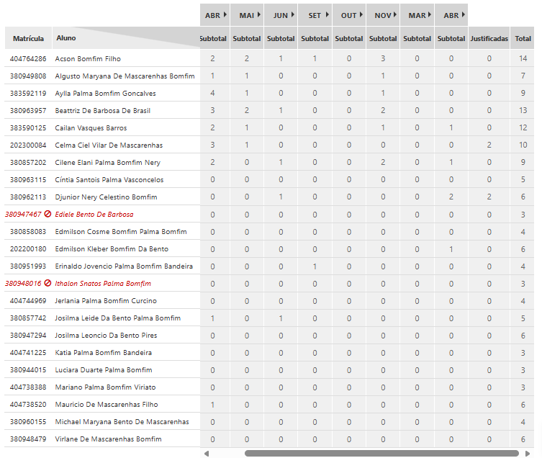Click matrícula number 404738520
542x458 pixels.
point(28,405)
